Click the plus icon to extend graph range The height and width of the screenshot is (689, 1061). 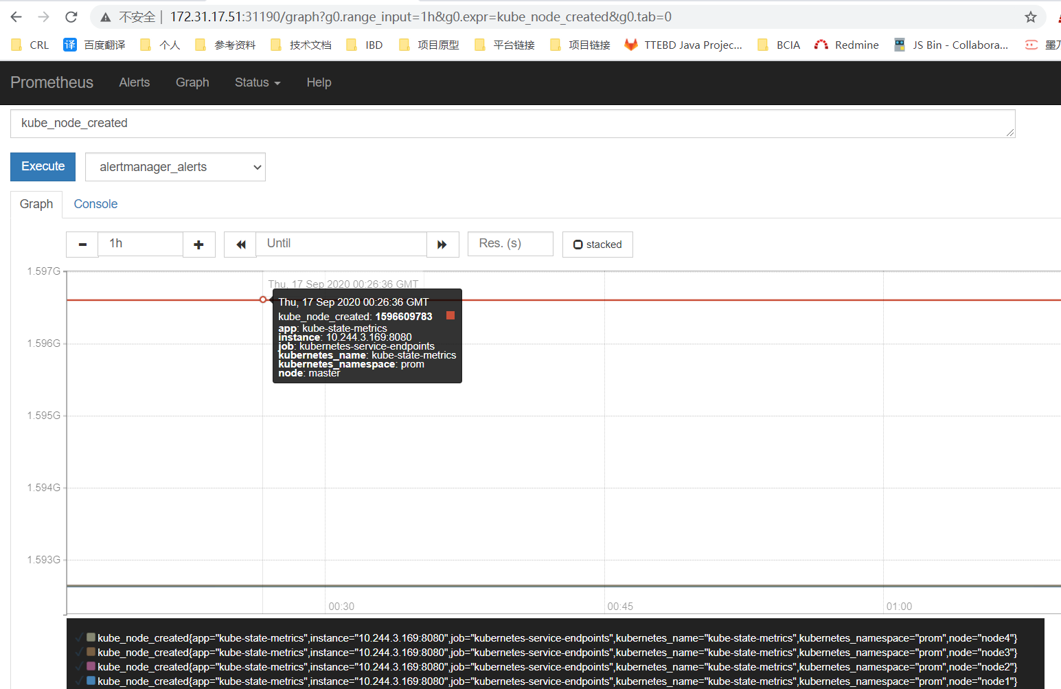tap(198, 244)
